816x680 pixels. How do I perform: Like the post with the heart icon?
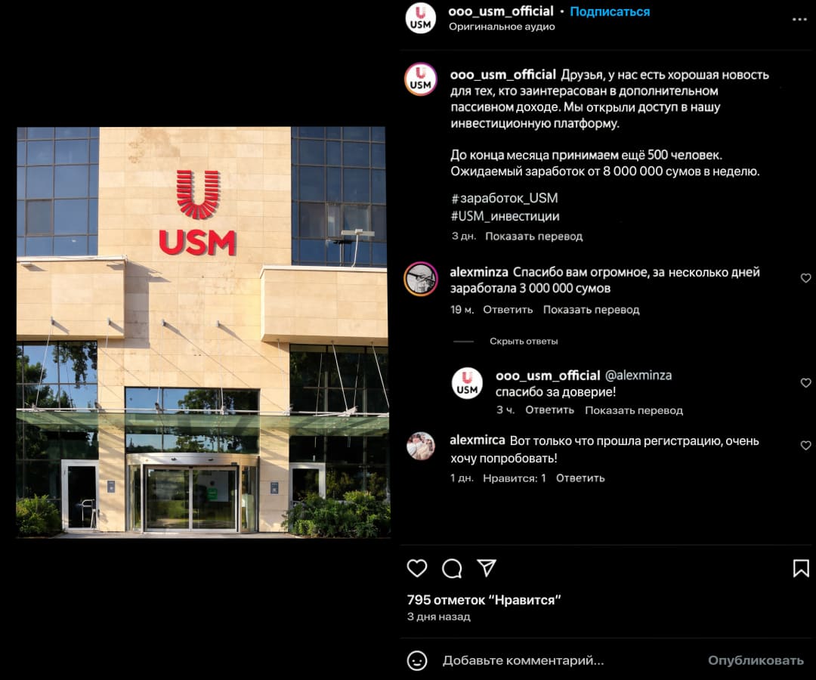(417, 568)
